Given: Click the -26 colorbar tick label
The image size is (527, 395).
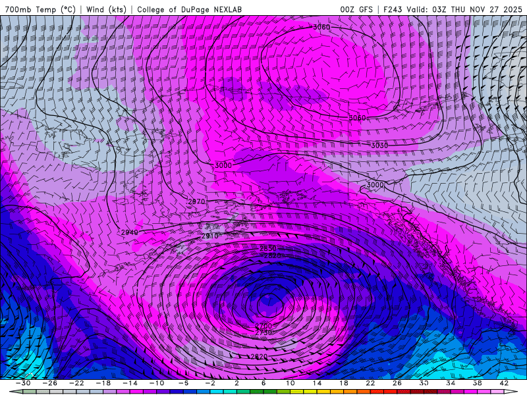Looking at the screenshot, I should [50, 383].
